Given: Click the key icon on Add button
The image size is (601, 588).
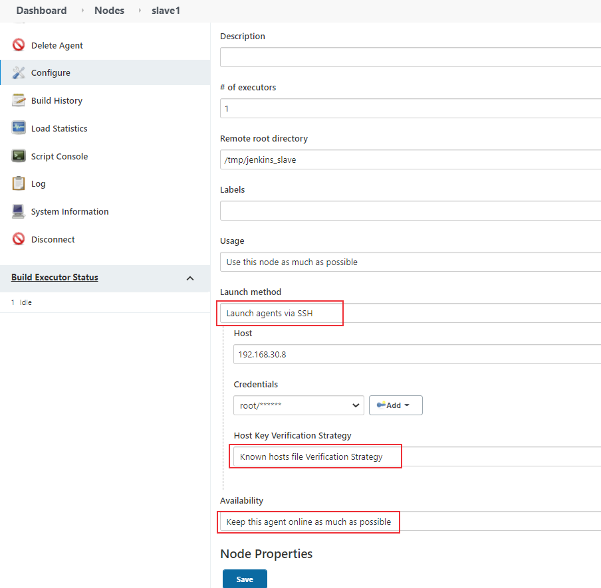Looking at the screenshot, I should click(381, 405).
